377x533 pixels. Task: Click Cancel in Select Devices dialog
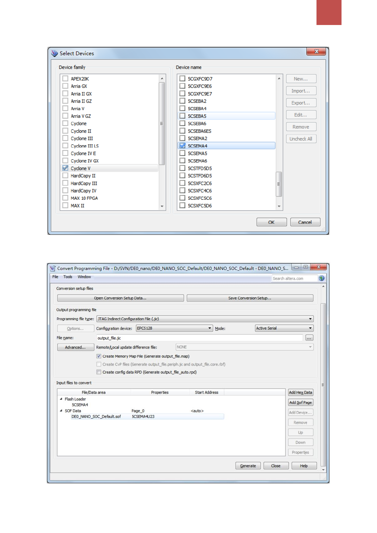305,222
